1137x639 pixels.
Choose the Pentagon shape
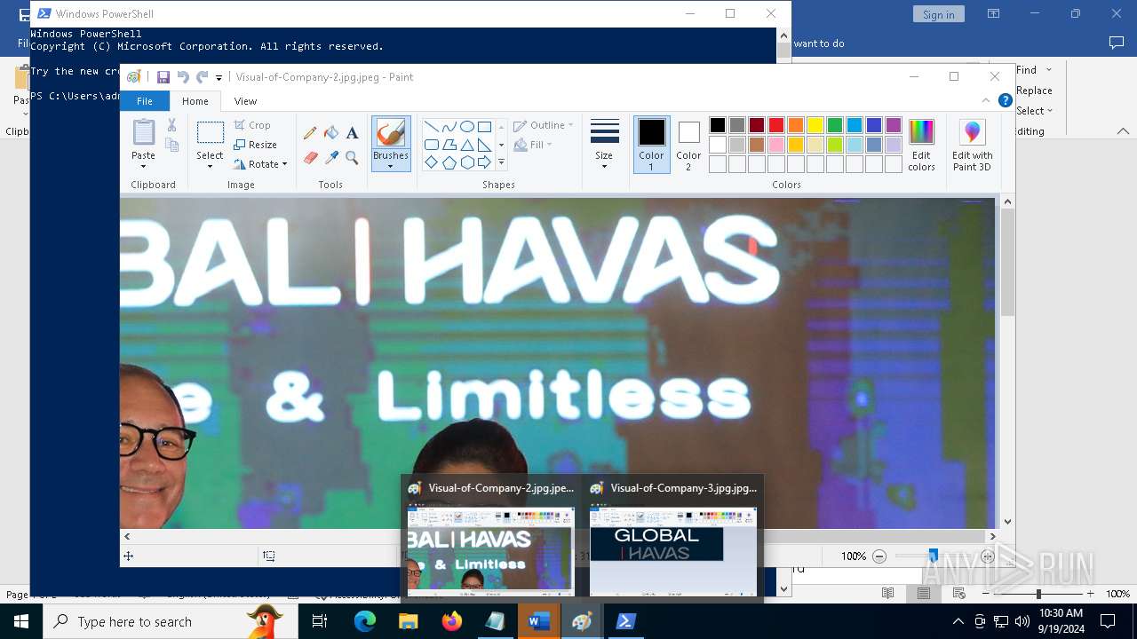[x=449, y=162]
